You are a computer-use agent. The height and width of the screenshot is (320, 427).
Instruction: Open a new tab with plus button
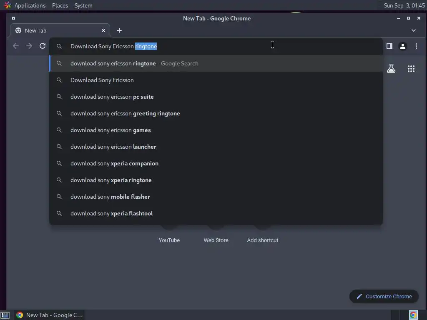click(x=119, y=30)
